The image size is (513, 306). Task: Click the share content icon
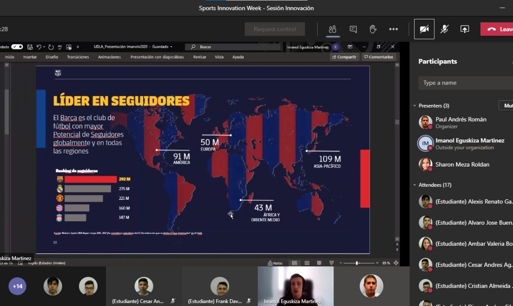[x=464, y=29]
